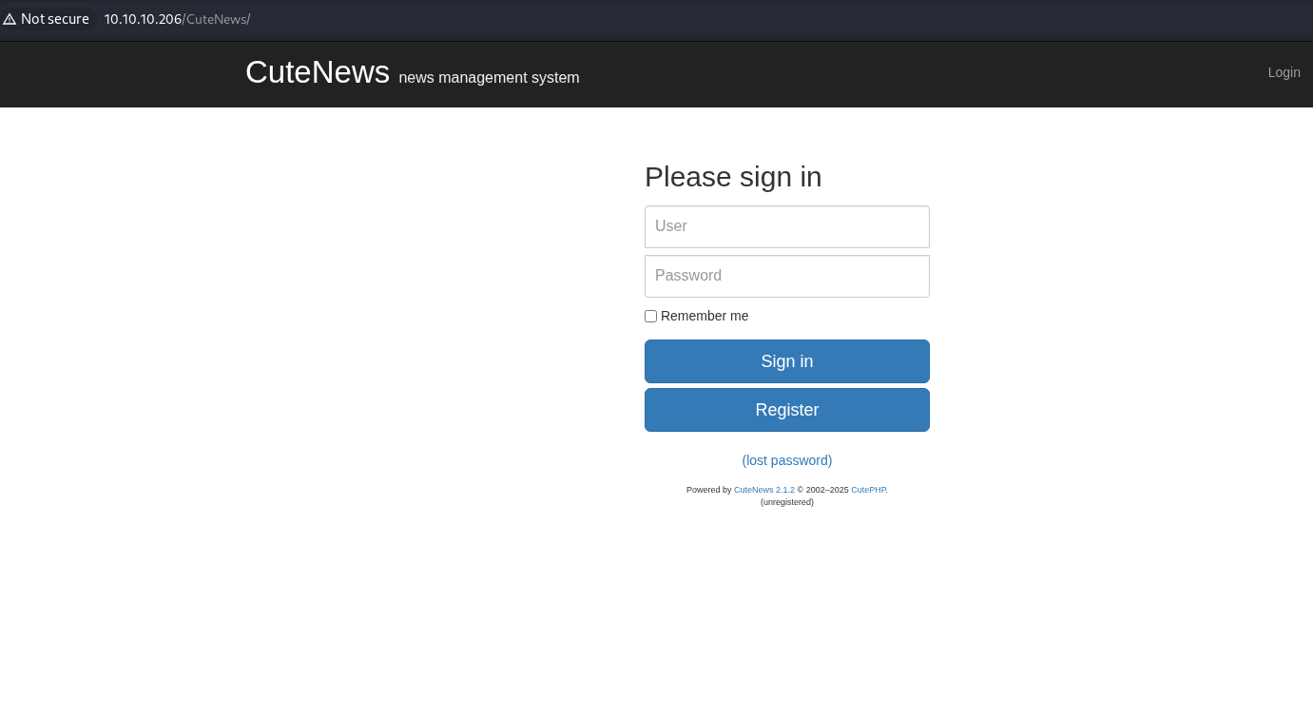1313x719 pixels.
Task: Follow the CutePHP footer link
Action: (x=868, y=490)
